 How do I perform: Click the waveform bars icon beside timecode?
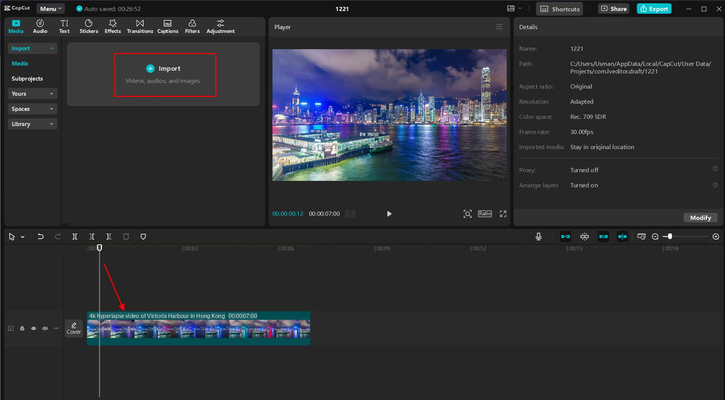pyautogui.click(x=350, y=214)
